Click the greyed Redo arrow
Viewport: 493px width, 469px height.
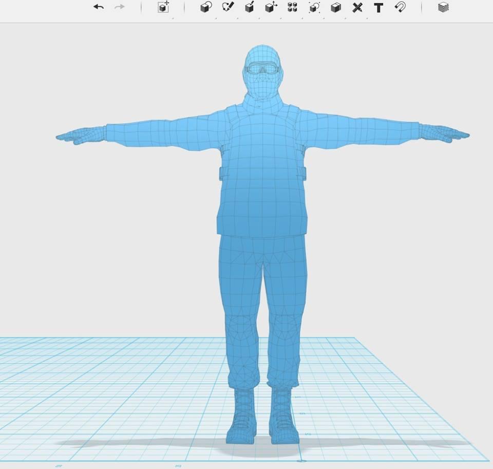(120, 7)
